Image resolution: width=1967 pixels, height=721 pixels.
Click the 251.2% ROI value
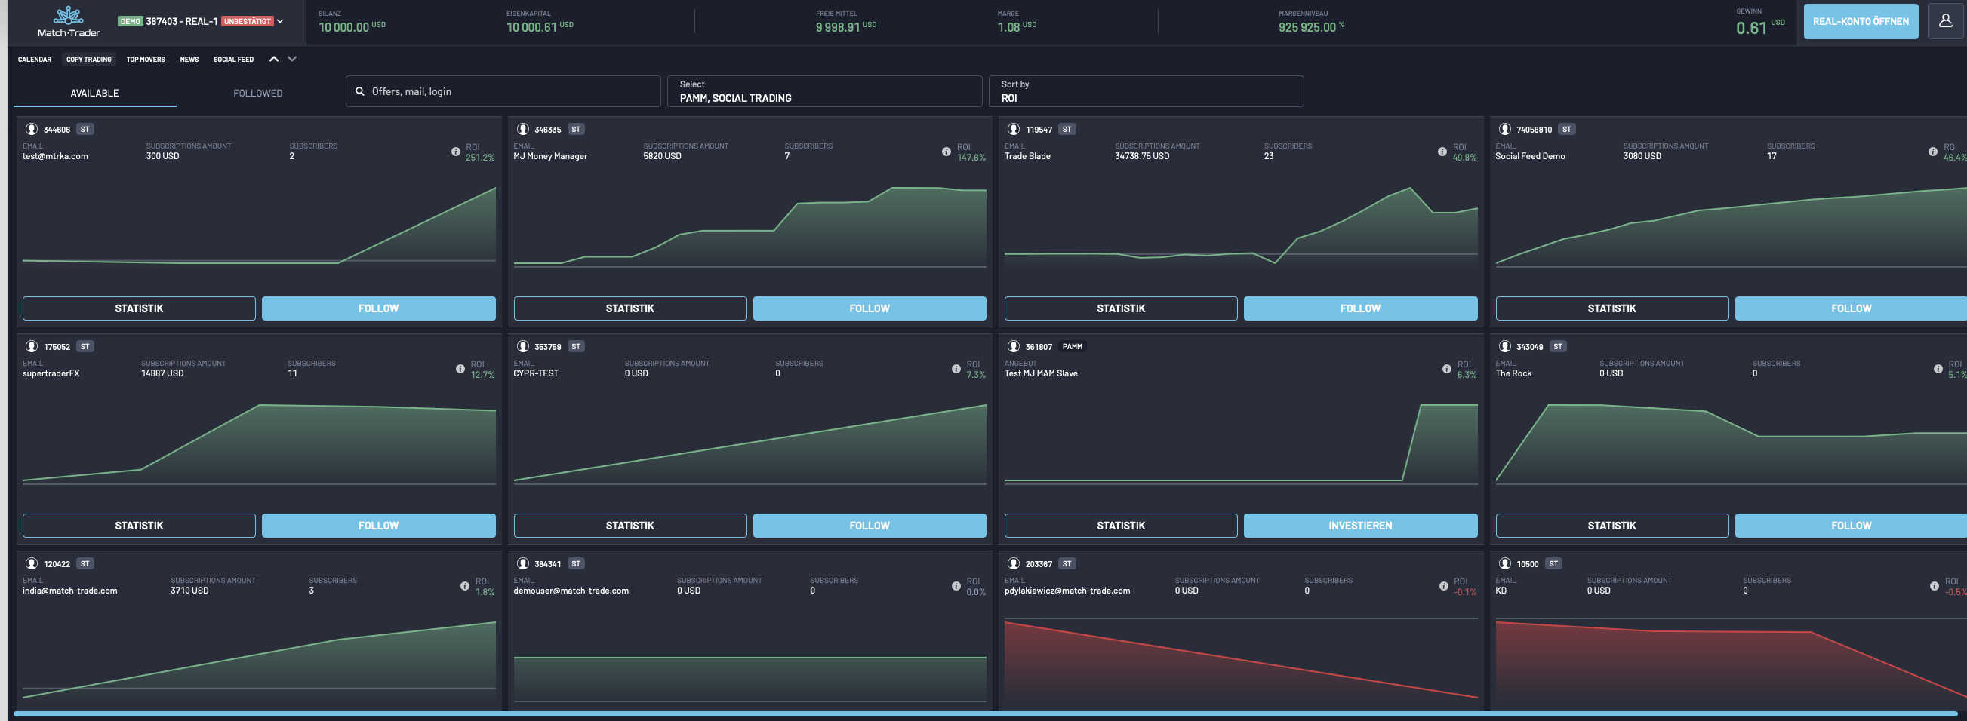480,158
